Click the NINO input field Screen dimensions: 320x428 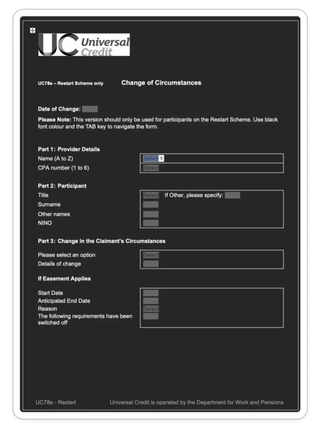click(x=151, y=223)
